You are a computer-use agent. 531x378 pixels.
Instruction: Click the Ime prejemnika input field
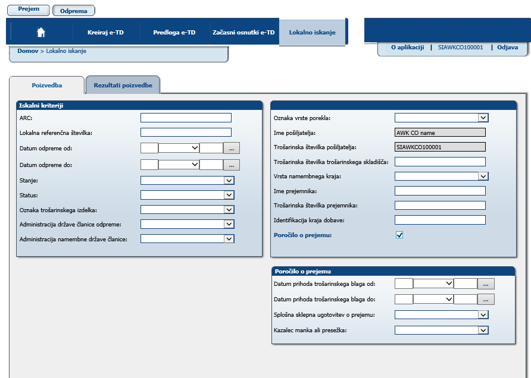[x=441, y=191]
